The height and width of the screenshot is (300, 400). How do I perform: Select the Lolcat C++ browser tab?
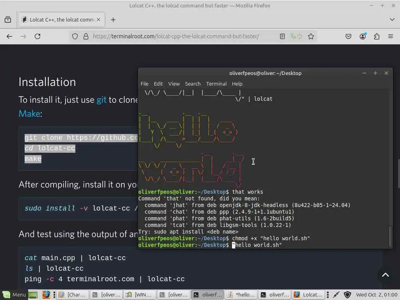tap(61, 20)
